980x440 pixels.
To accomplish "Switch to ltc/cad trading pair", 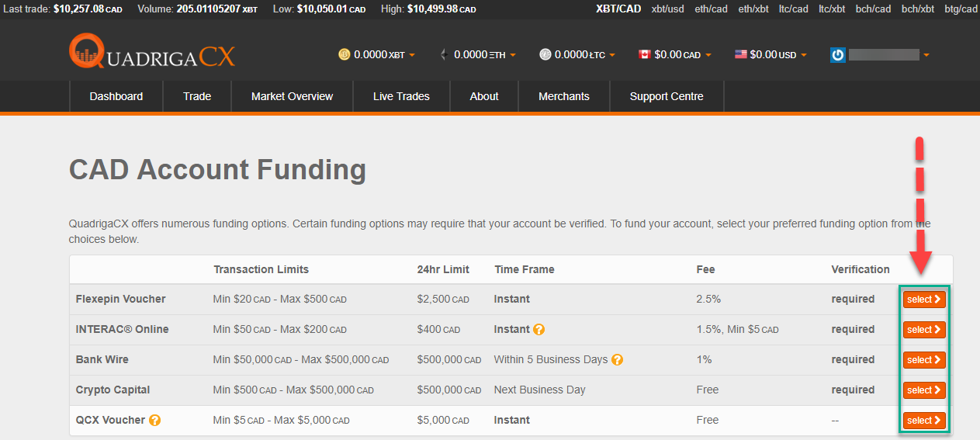I will coord(794,9).
